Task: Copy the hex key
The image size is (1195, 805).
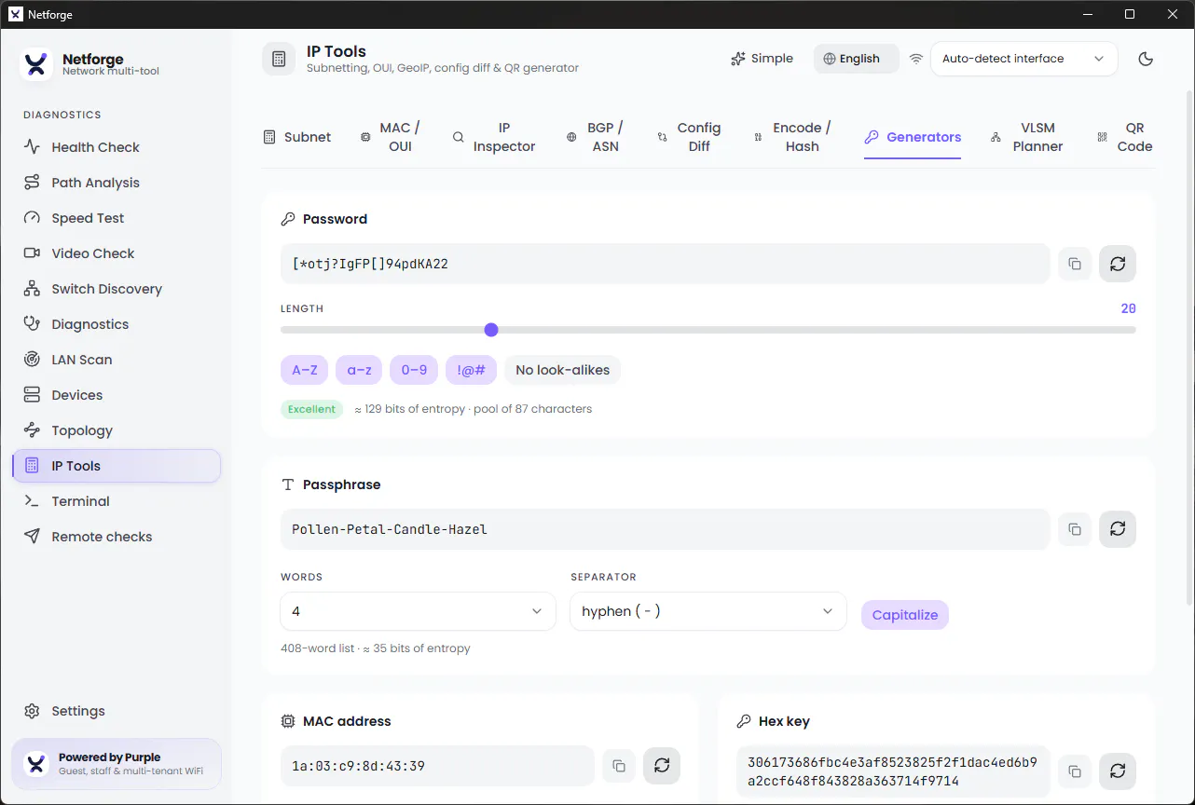Action: (x=1075, y=771)
